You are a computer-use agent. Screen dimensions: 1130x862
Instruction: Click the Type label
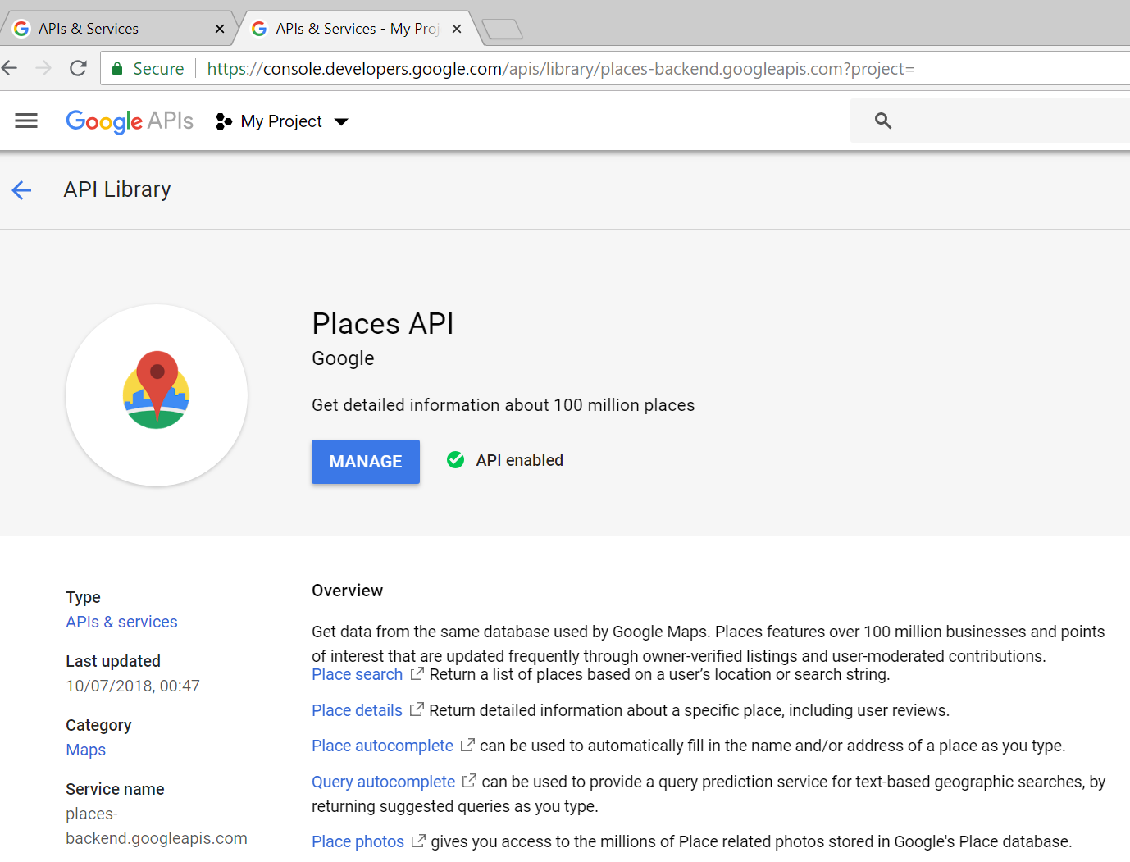pos(83,597)
